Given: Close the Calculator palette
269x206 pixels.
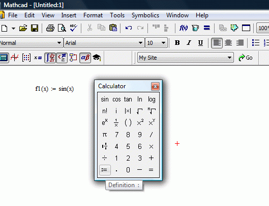Looking at the screenshot, I should pyautogui.click(x=155, y=86).
